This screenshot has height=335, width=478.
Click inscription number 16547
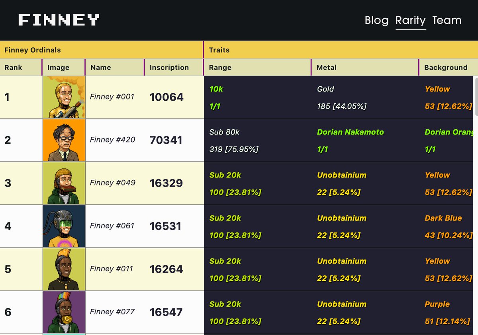pyautogui.click(x=166, y=312)
